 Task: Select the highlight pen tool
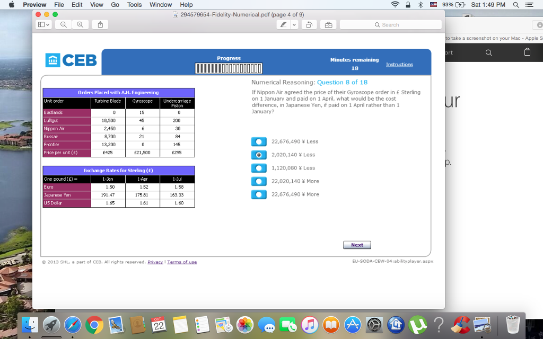(x=283, y=24)
